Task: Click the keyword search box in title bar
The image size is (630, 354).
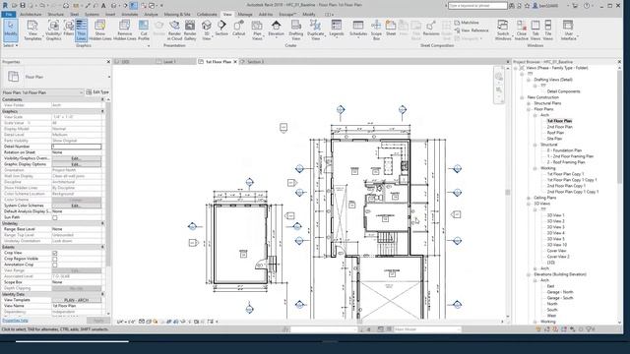Action: tap(477, 6)
